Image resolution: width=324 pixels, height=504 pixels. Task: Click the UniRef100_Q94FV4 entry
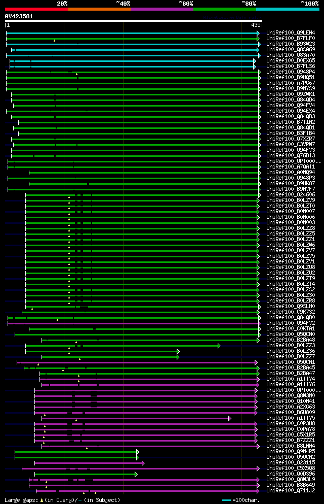(291, 106)
